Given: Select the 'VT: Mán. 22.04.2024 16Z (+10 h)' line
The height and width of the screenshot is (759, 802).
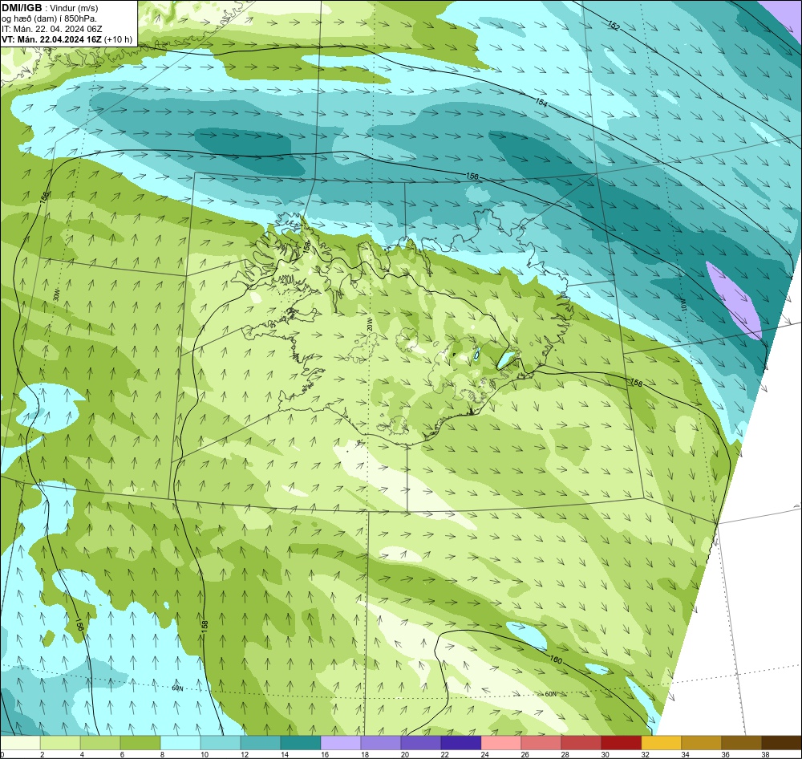Looking at the screenshot, I should [67, 39].
